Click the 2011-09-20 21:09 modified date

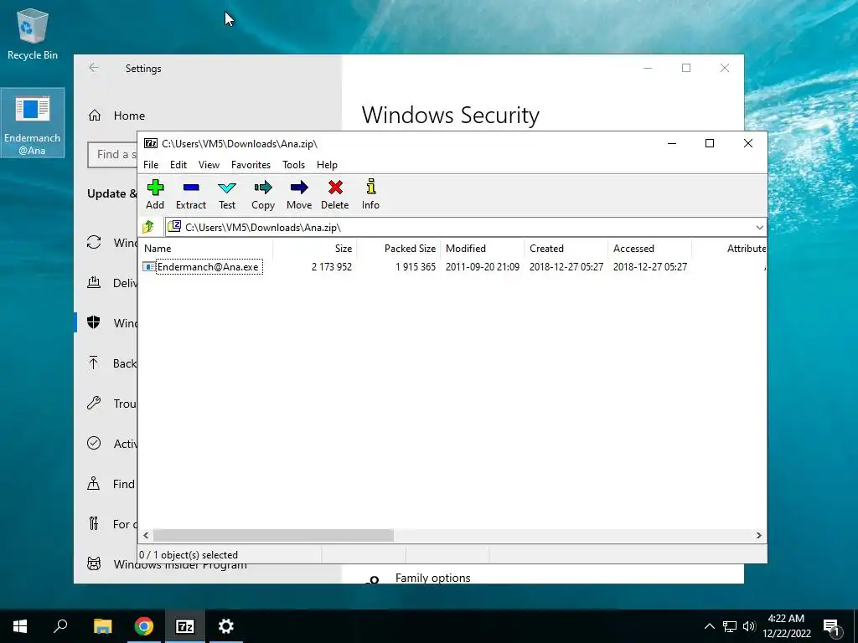482,267
